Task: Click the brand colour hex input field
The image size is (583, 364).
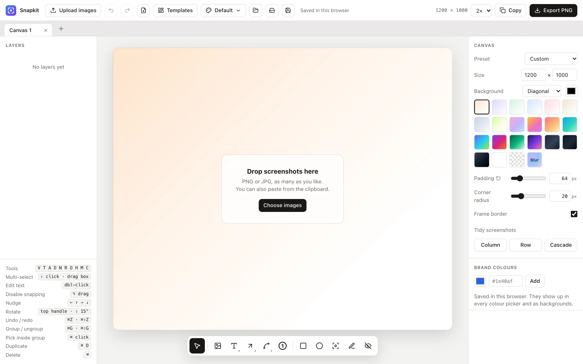Action: pos(506,281)
